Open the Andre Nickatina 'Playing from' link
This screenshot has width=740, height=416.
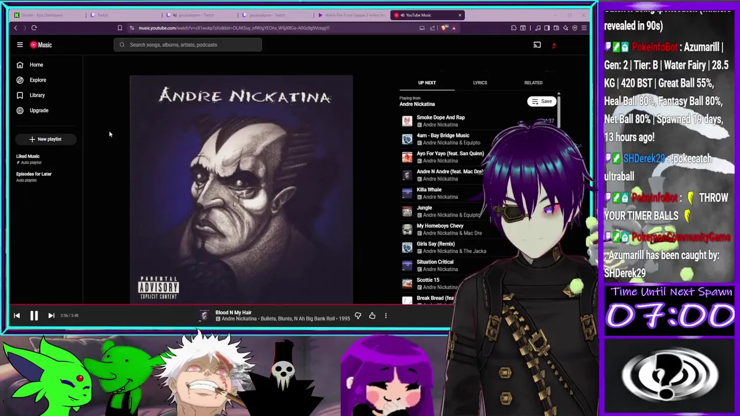417,104
